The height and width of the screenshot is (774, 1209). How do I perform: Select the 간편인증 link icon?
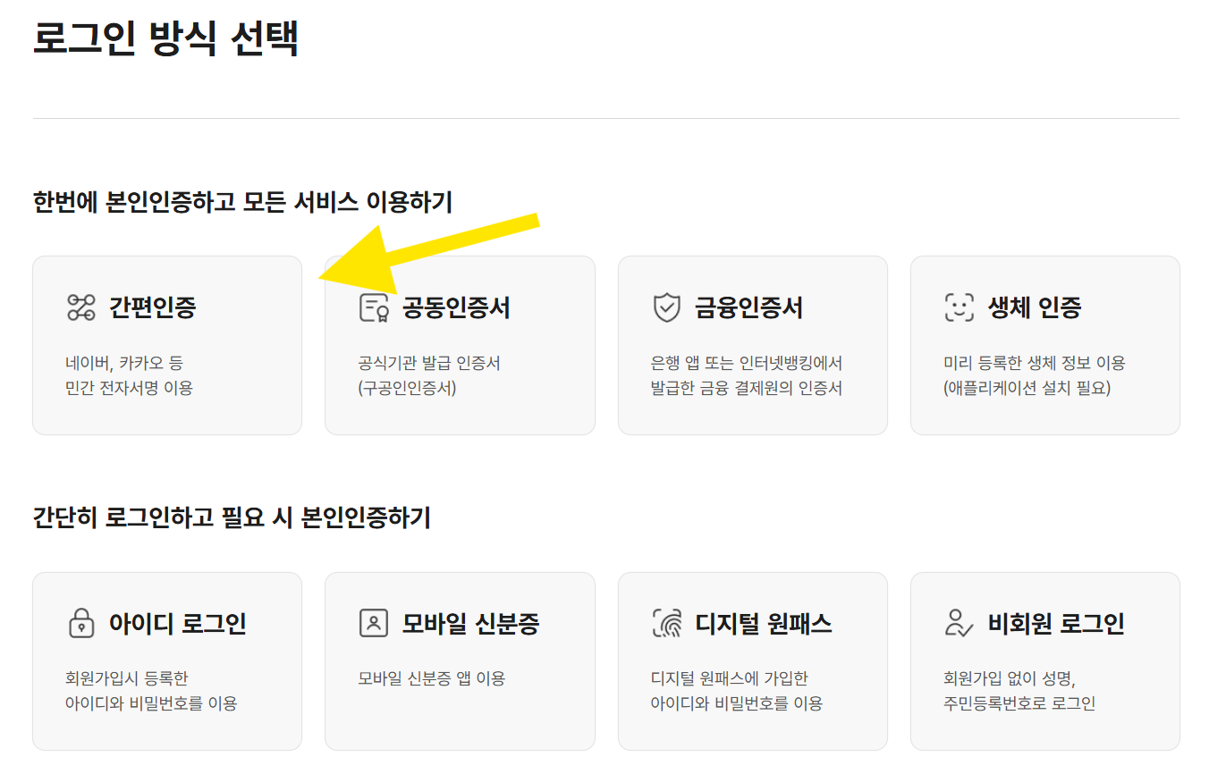80,307
